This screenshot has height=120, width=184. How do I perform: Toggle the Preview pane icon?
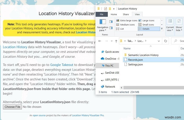point(111,22)
